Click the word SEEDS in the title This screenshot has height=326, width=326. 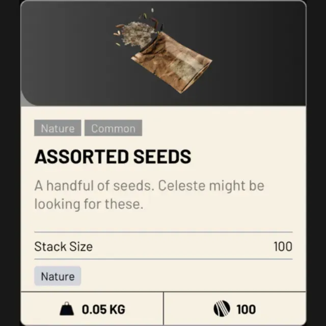point(161,157)
